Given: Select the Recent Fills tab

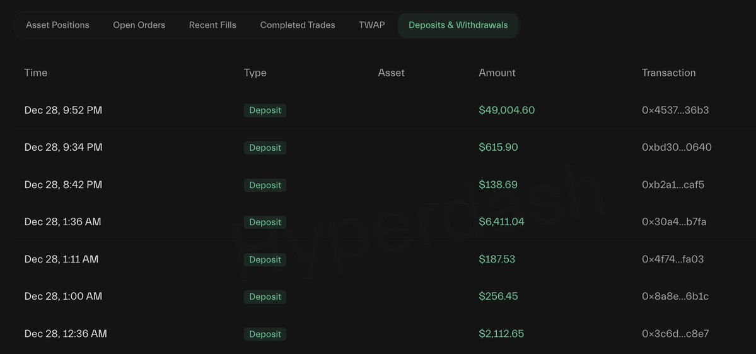Looking at the screenshot, I should pos(212,25).
